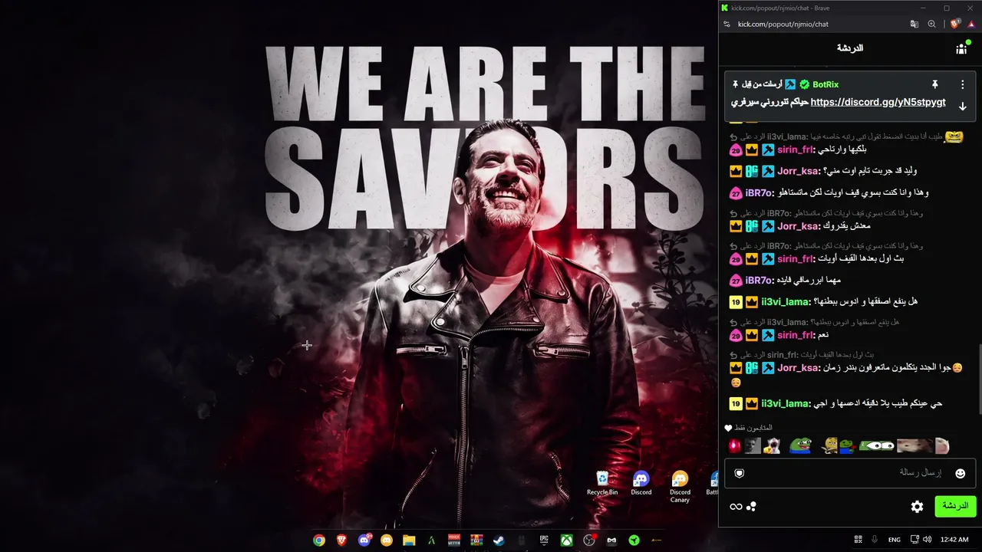The image size is (982, 552).
Task: Insert the wide-eyed green frog emote
Action: [877, 445]
